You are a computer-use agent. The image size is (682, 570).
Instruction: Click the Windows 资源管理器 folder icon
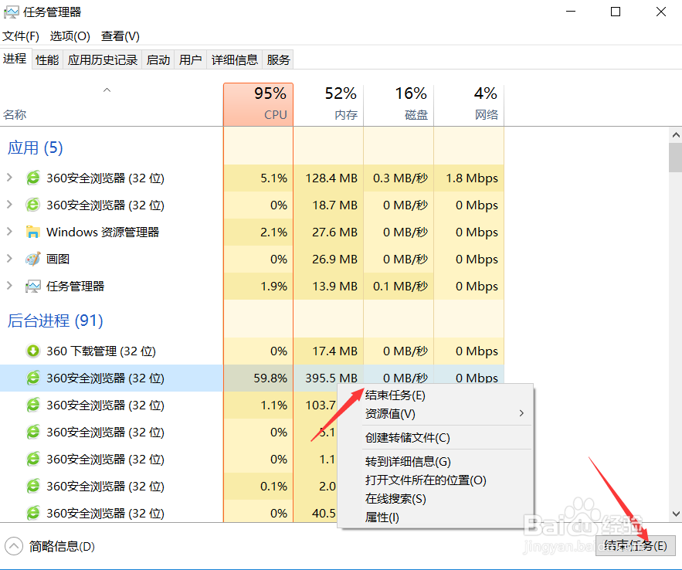33,232
